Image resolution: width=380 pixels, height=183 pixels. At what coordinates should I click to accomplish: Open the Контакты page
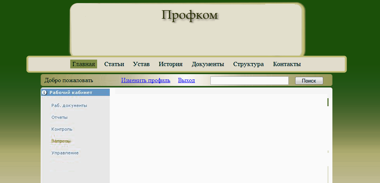click(x=287, y=64)
